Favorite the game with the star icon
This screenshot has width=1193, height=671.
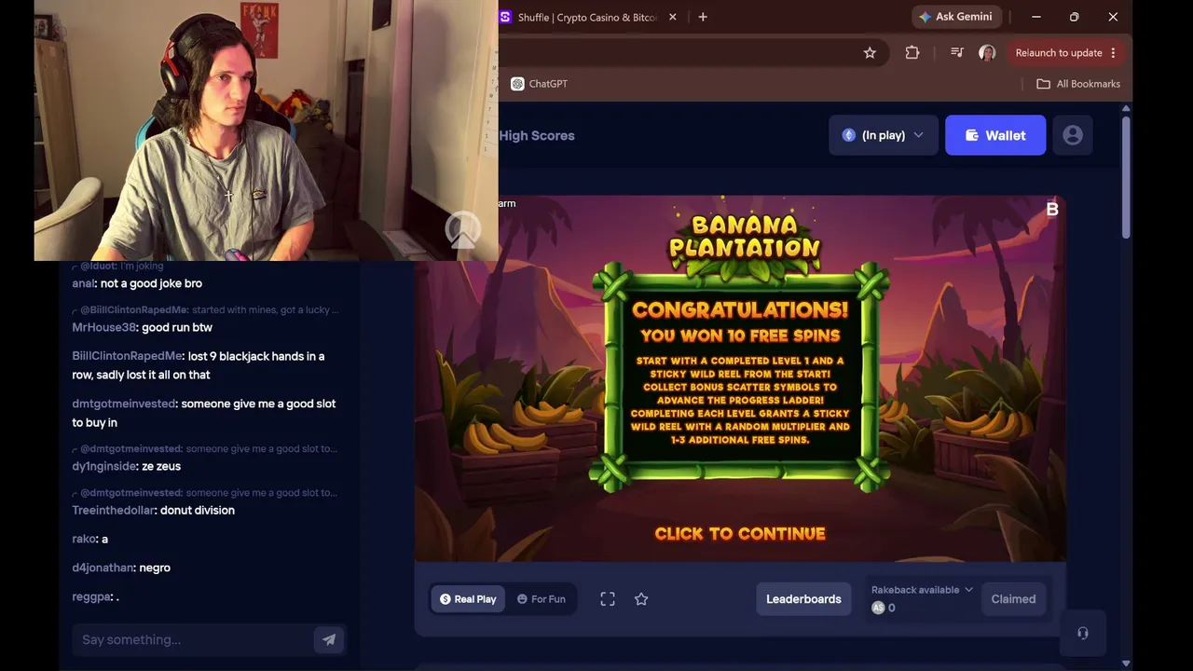tap(641, 599)
